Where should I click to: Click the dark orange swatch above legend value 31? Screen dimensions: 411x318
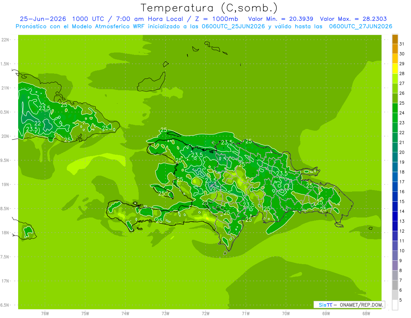(395, 39)
